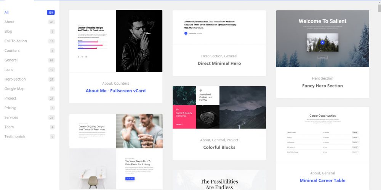Screen dimensions: 381x190
Task: Filter by the Pricing category
Action: click(x=10, y=108)
